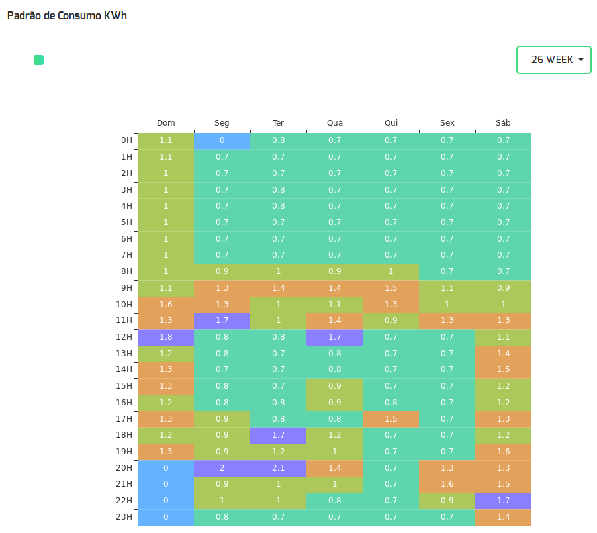Image resolution: width=597 pixels, height=533 pixels.
Task: Select the Sáb column header
Action: coord(503,122)
